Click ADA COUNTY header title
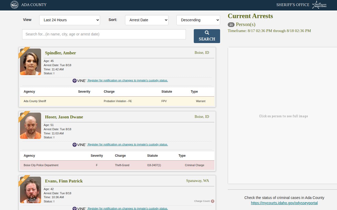 34,5
